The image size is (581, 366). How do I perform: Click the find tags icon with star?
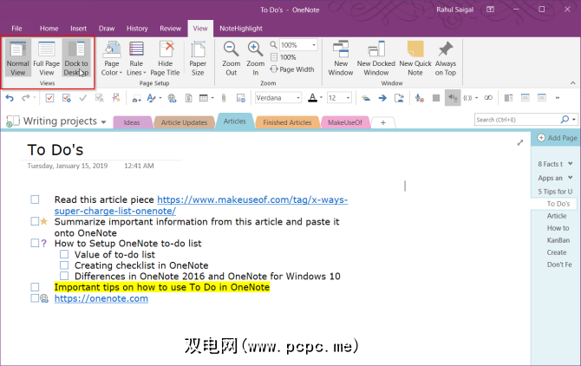[116, 98]
